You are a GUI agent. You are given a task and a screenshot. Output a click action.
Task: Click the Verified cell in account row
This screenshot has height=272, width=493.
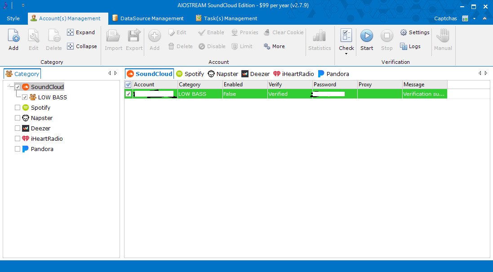coord(290,94)
